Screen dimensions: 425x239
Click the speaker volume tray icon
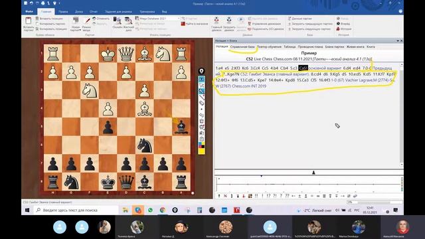point(337,210)
